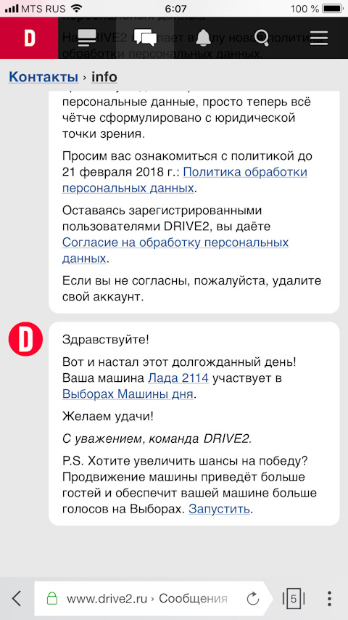348x620 pixels.
Task: Open the browser tabs counter showing 5
Action: 293,598
